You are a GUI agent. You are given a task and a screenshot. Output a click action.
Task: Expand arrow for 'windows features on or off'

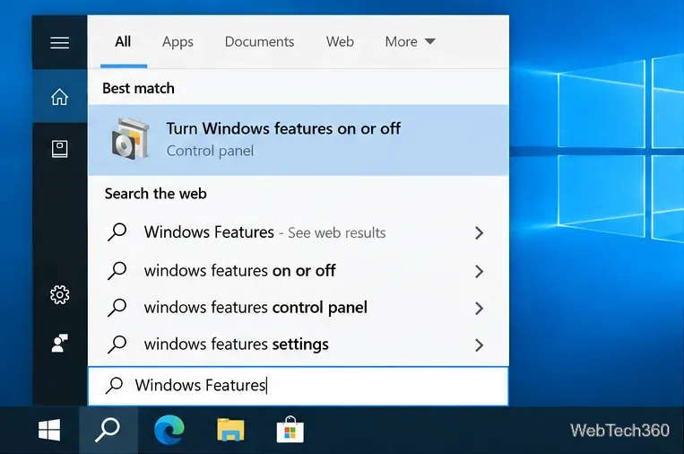point(479,271)
